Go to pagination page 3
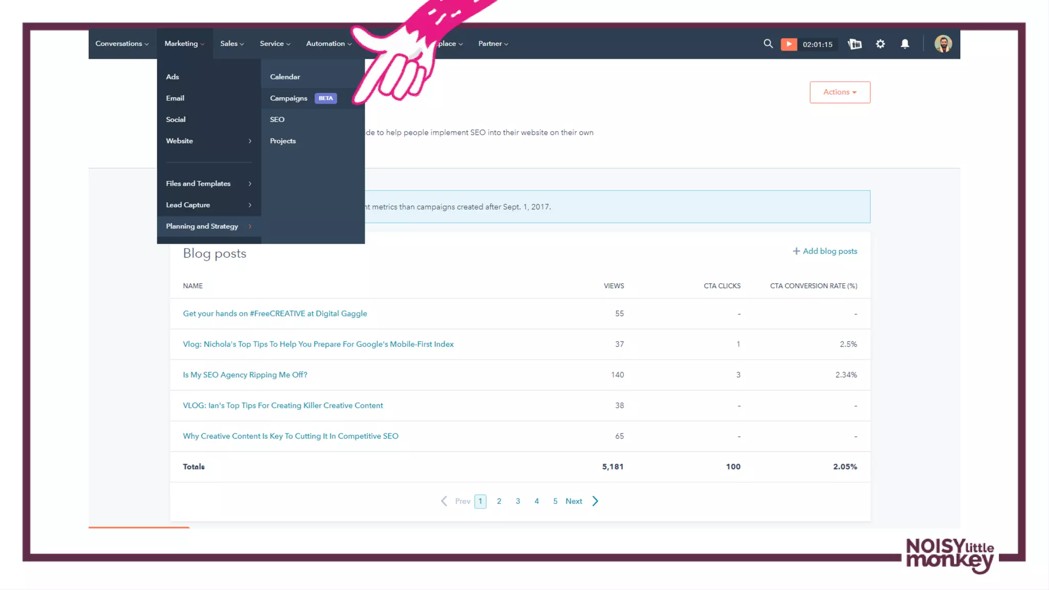1049x590 pixels. click(518, 501)
